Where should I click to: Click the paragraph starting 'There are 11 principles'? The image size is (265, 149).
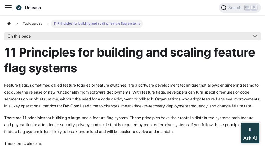coord(129,125)
